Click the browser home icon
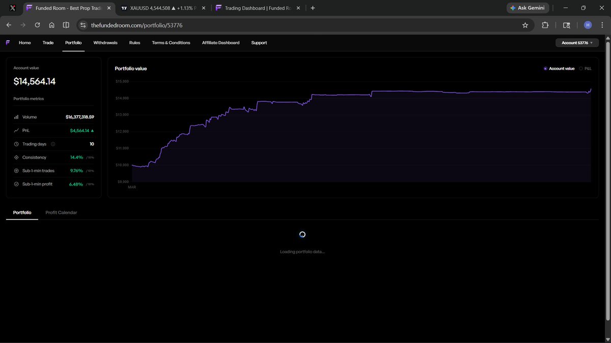This screenshot has width=611, height=343. [x=51, y=25]
